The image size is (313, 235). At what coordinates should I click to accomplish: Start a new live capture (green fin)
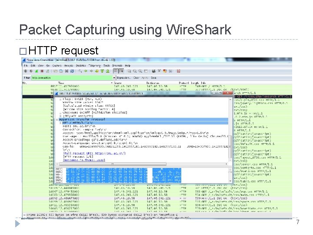pyautogui.click(x=37, y=71)
